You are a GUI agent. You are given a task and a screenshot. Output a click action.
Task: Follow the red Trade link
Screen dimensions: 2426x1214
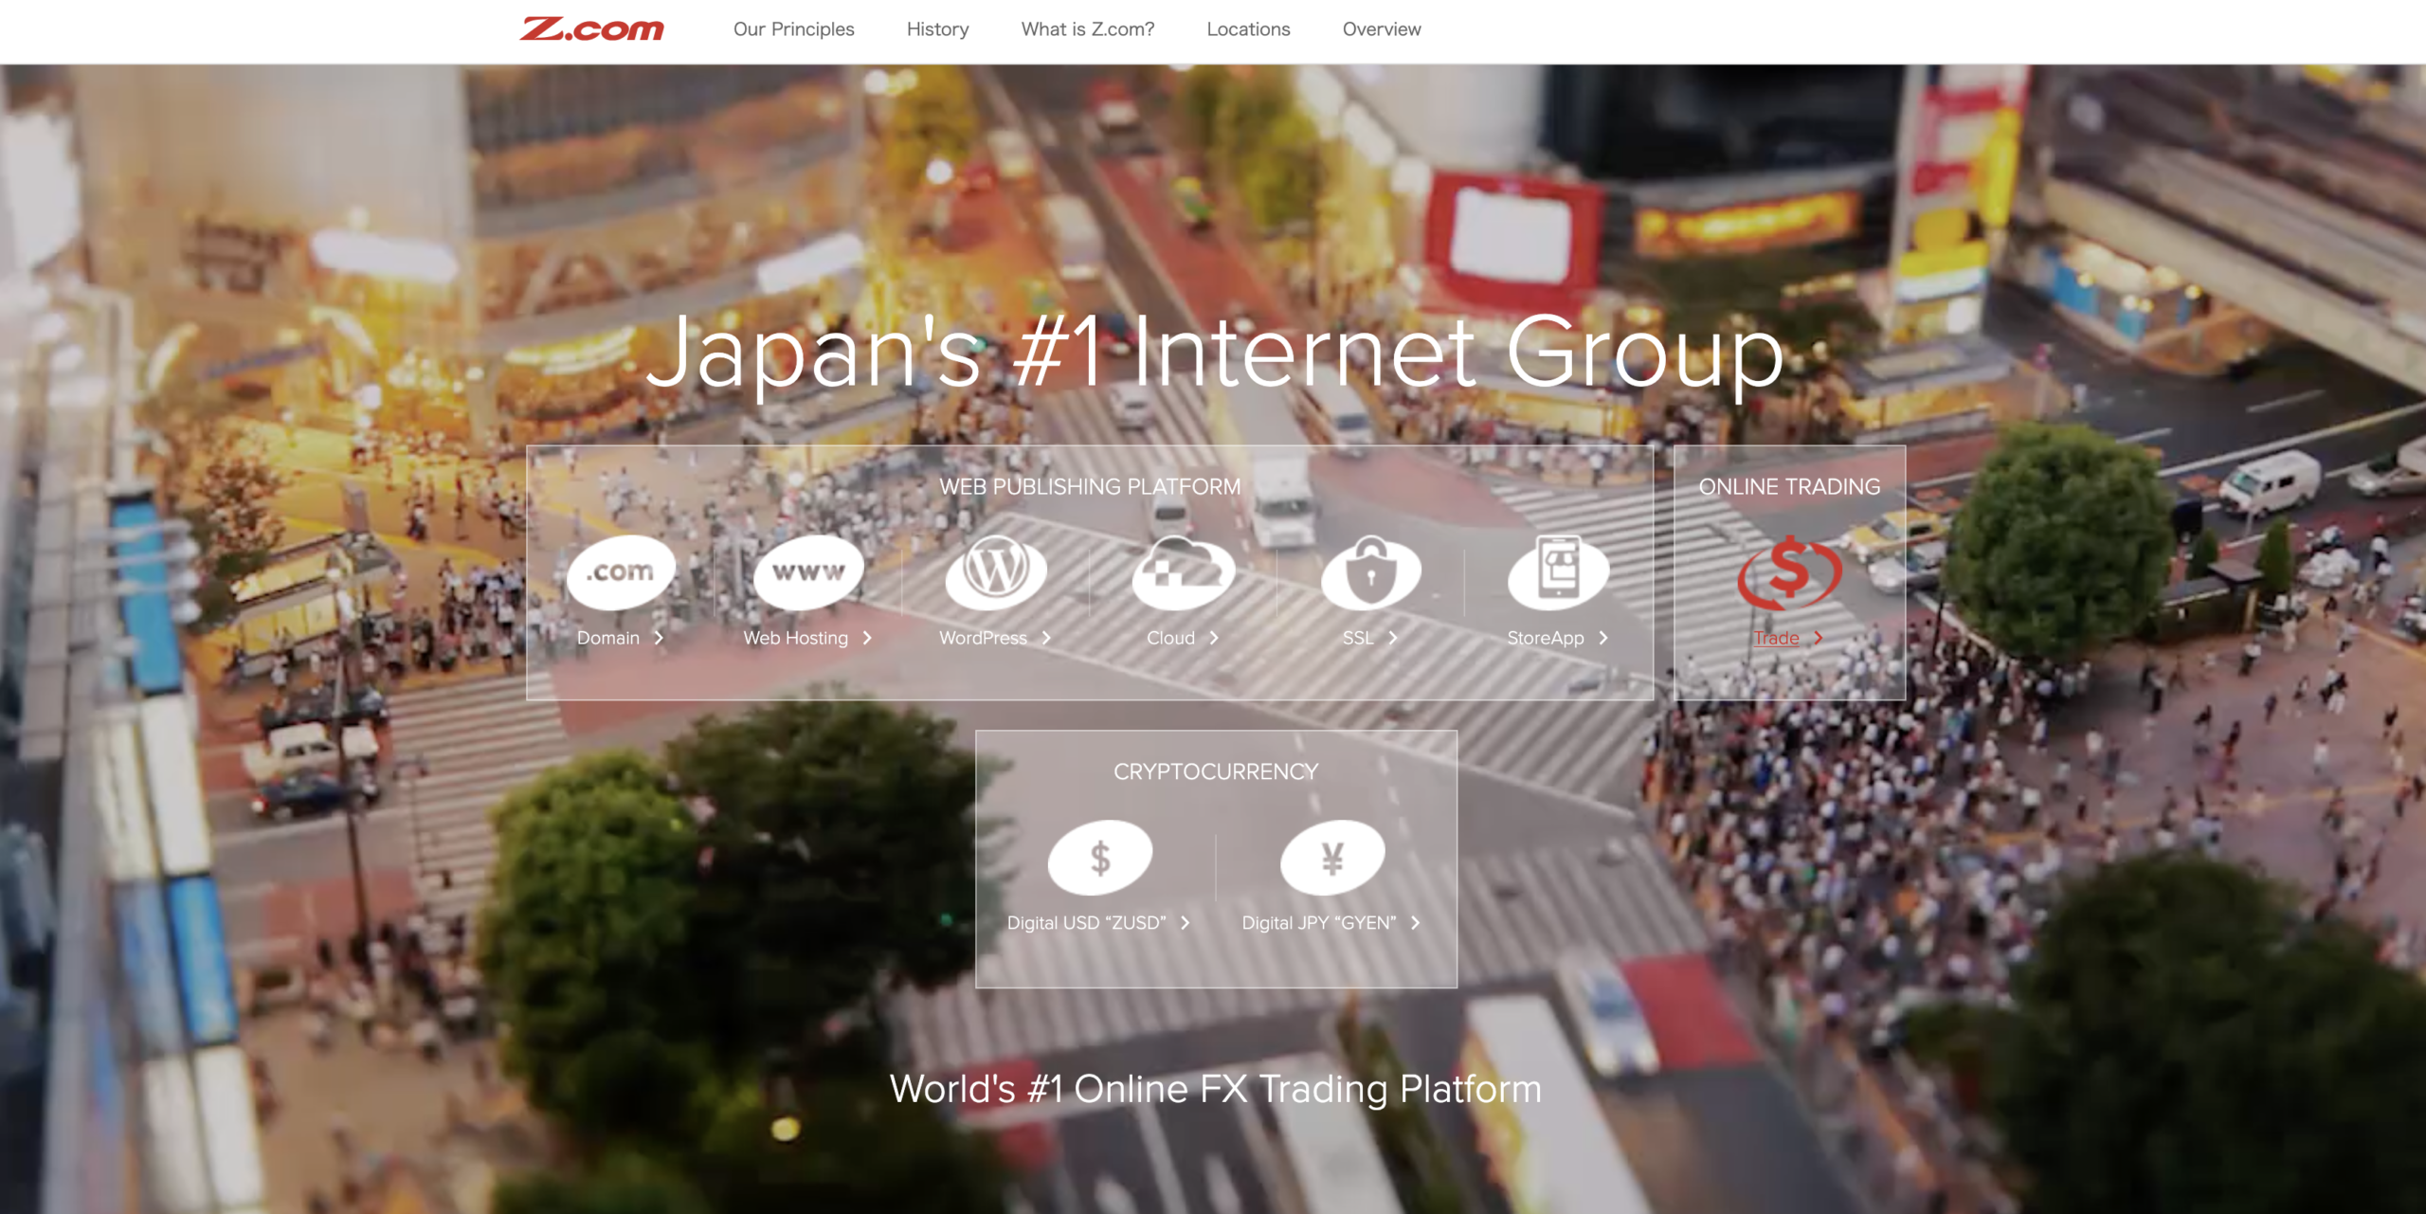[x=1776, y=638]
